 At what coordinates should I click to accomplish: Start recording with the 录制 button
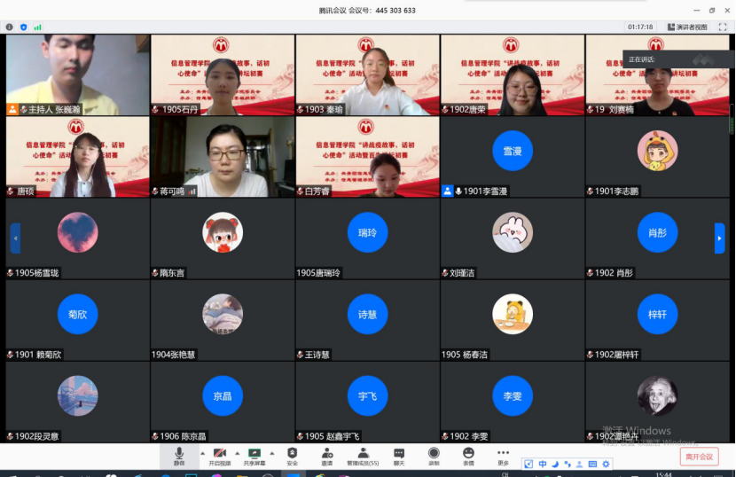click(x=434, y=455)
